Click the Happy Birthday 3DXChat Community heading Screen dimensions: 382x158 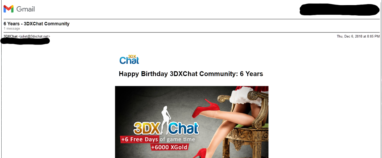191,74
